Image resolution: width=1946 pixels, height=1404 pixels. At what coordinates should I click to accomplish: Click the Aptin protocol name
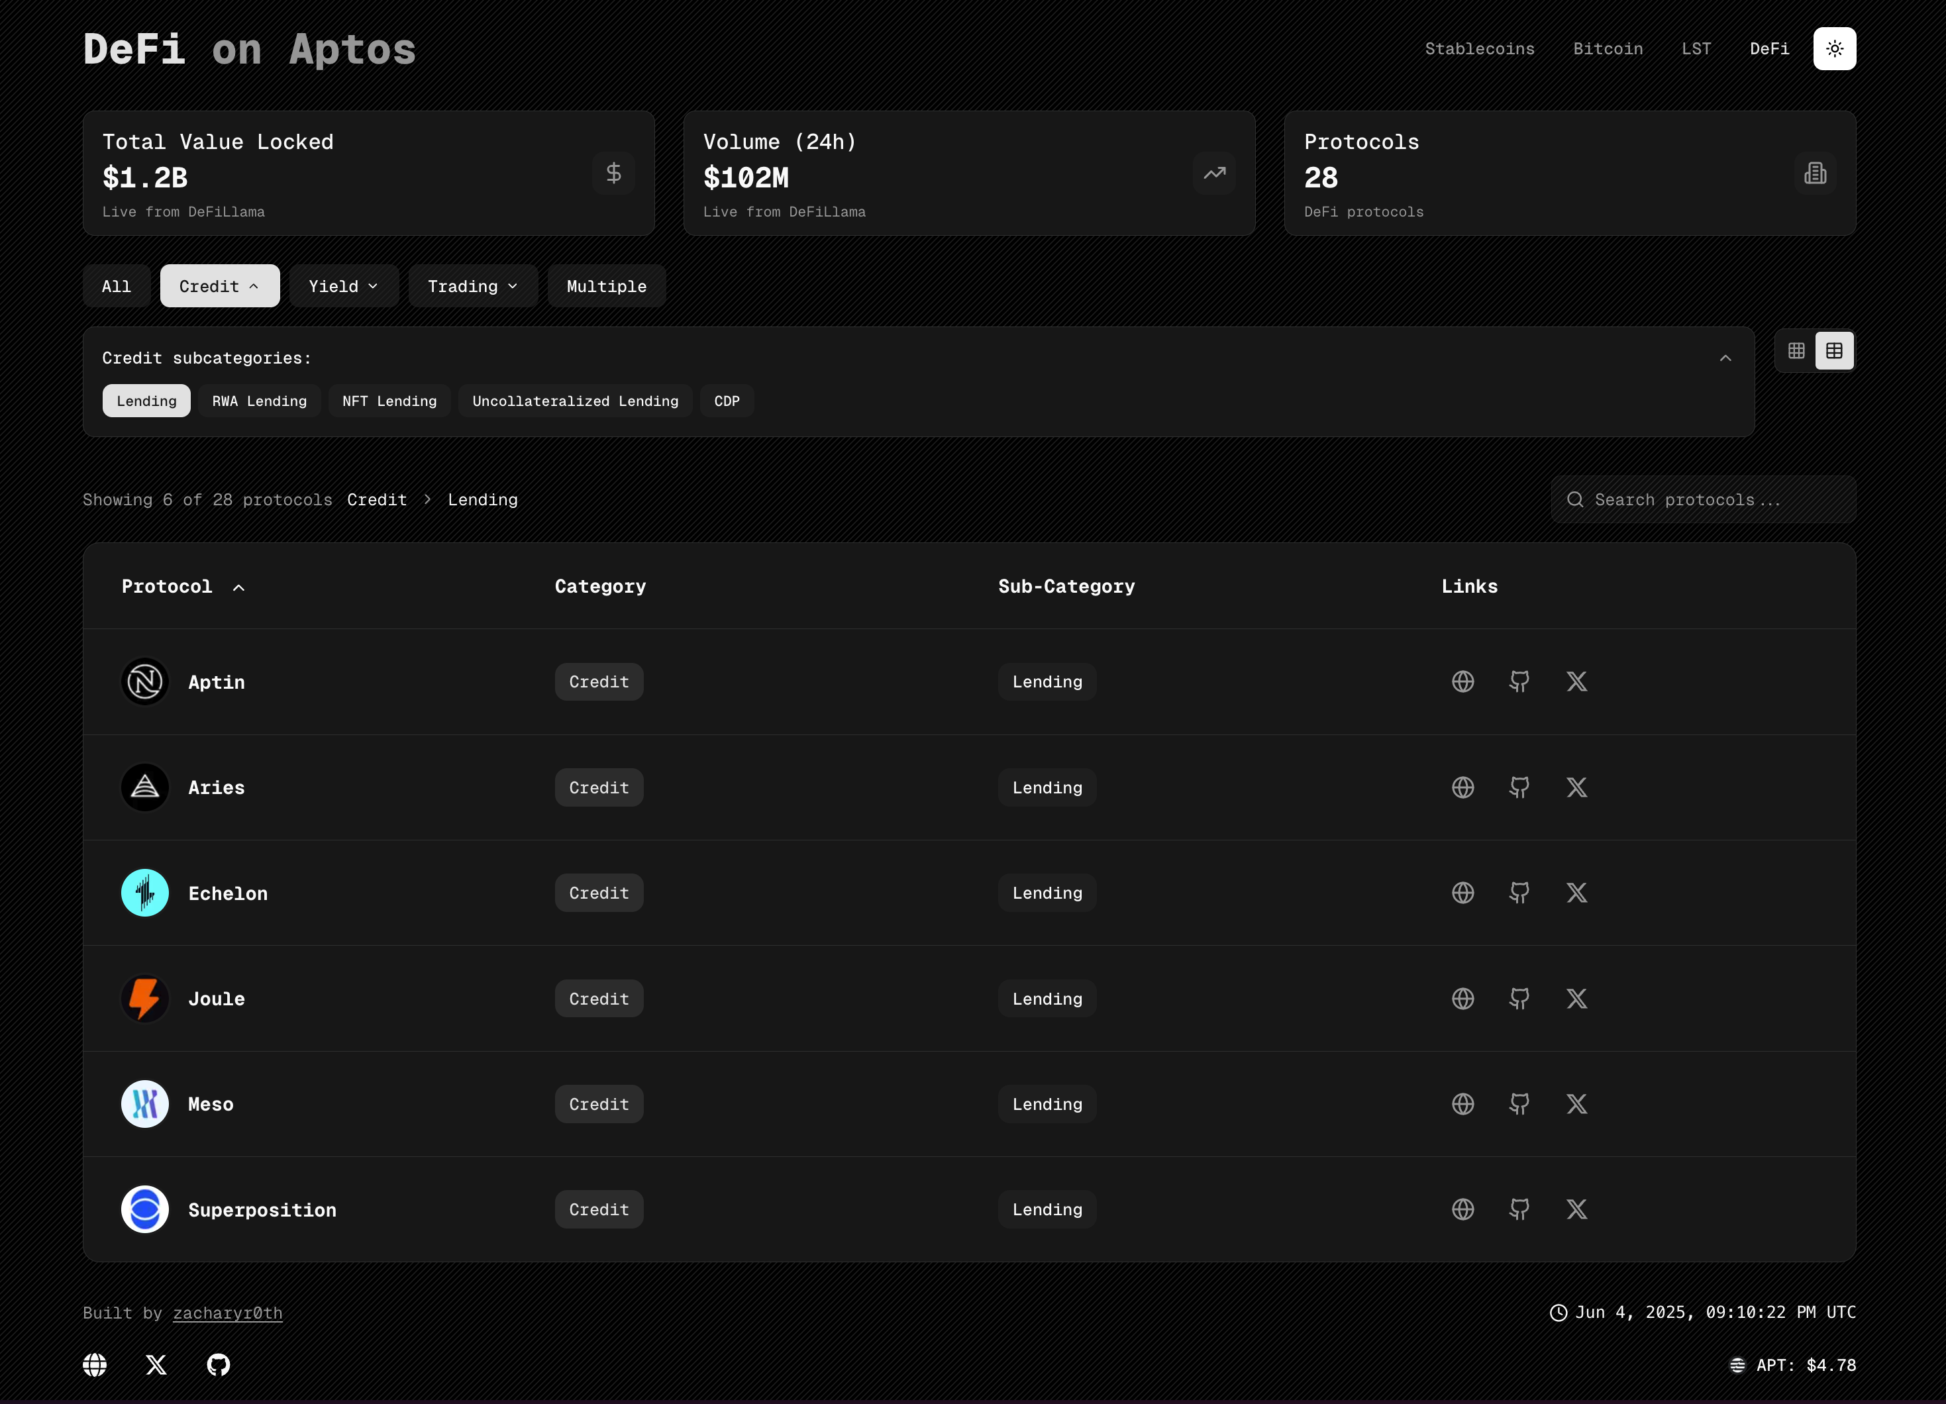pos(216,682)
